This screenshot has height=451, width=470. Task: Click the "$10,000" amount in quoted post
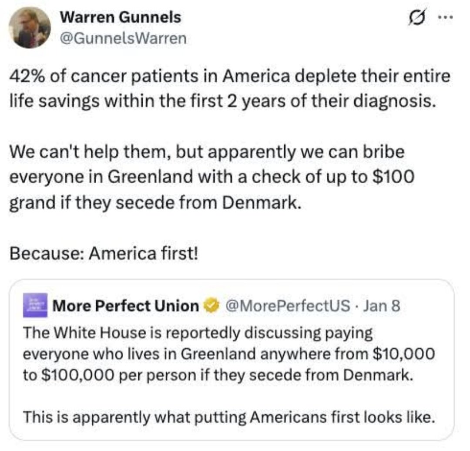403,354
